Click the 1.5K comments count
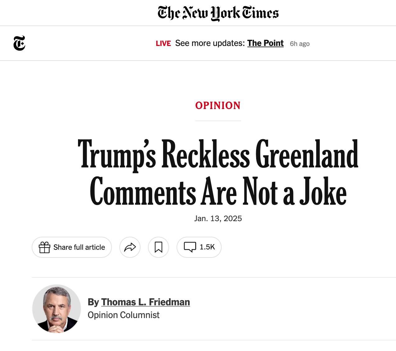 [x=207, y=247]
